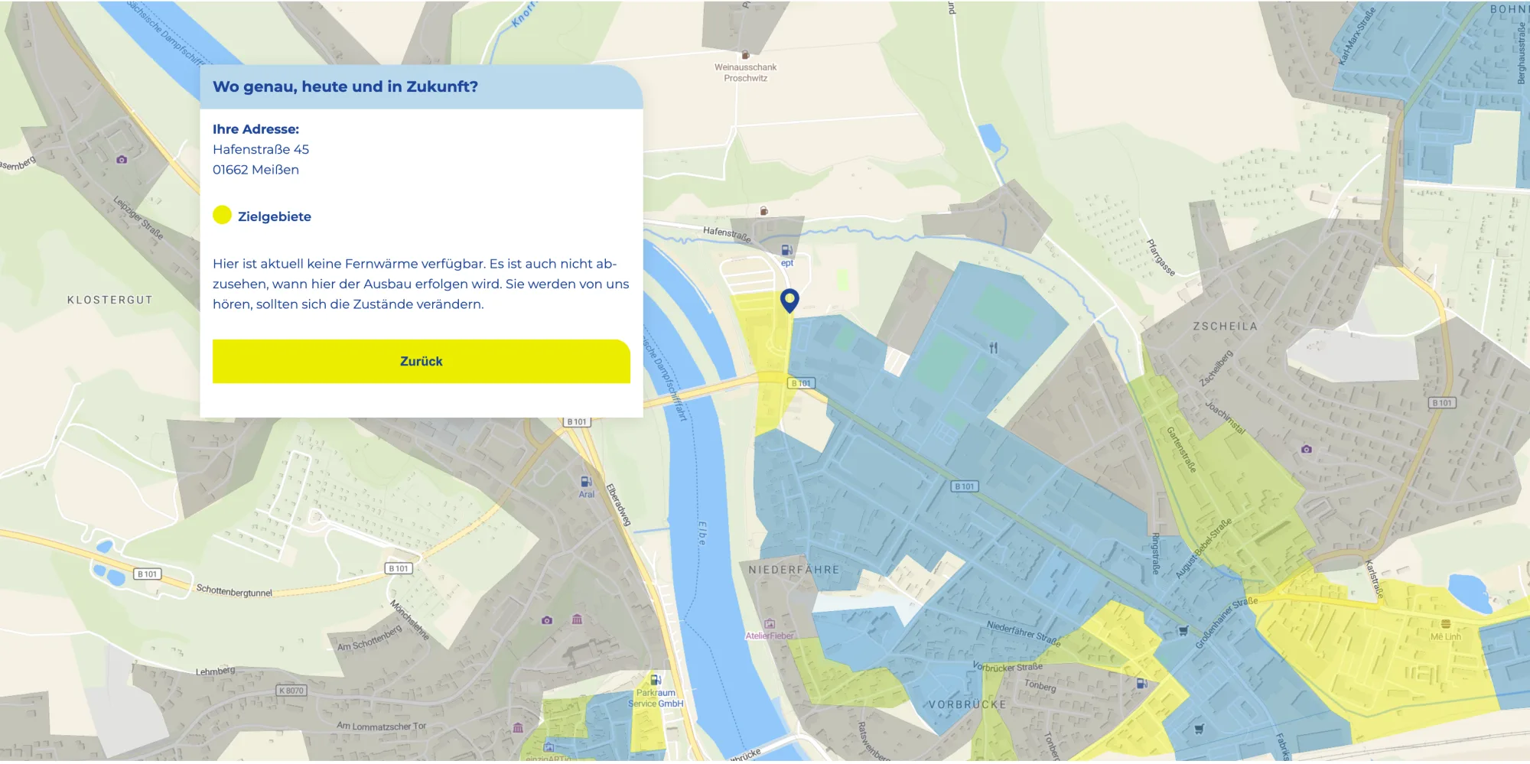Click the Am Schottenberg label
This screenshot has height=764, width=1530.
(369, 639)
